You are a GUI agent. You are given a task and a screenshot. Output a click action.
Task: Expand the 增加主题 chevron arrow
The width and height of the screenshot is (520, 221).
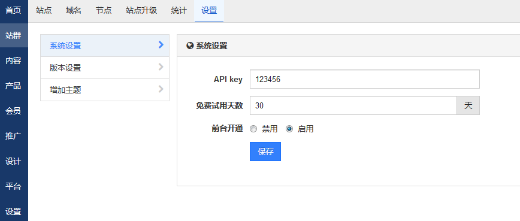pyautogui.click(x=161, y=89)
